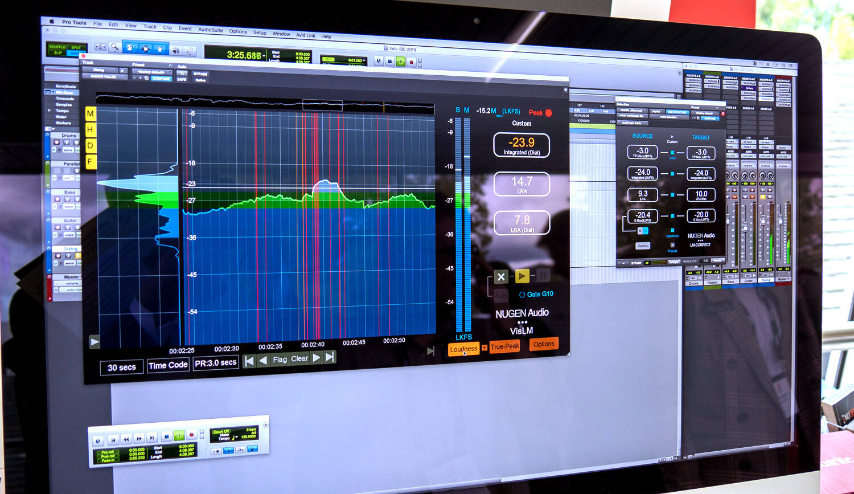Go to next flag arrow in VisLM
The height and width of the screenshot is (494, 854).
coord(317,358)
